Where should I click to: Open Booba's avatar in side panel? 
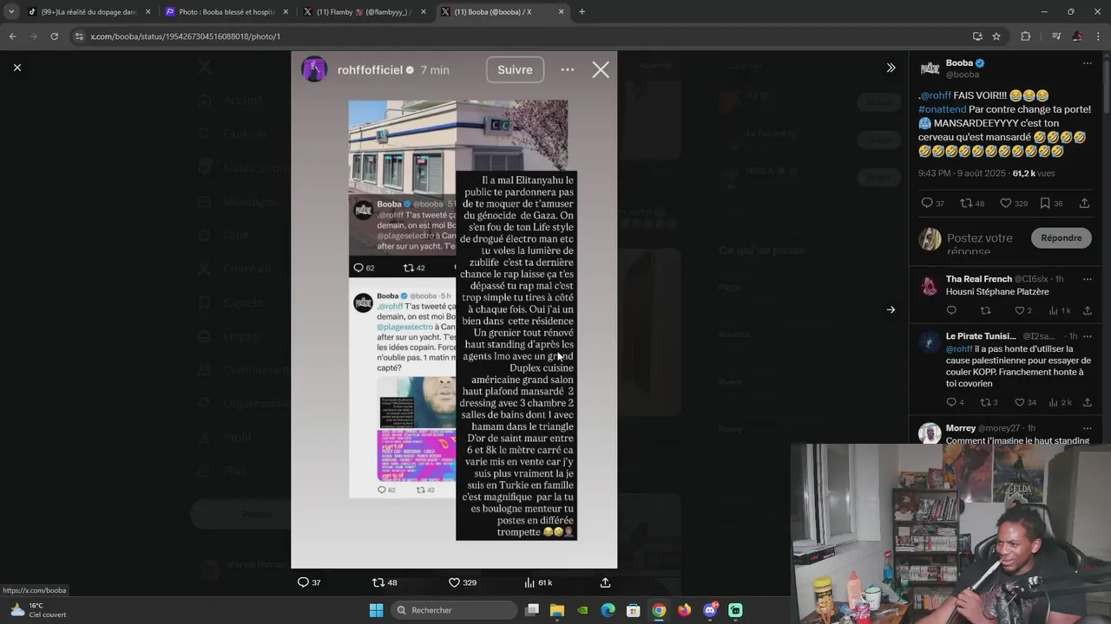click(x=930, y=68)
